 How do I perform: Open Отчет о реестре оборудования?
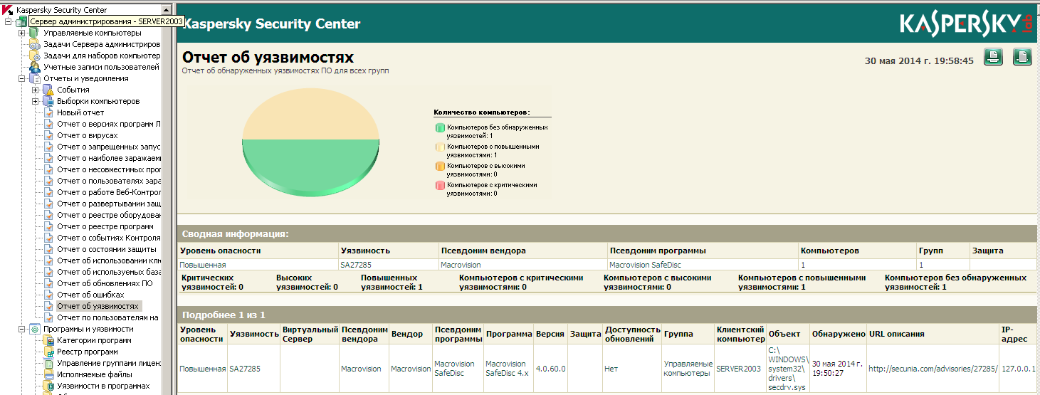(109, 215)
